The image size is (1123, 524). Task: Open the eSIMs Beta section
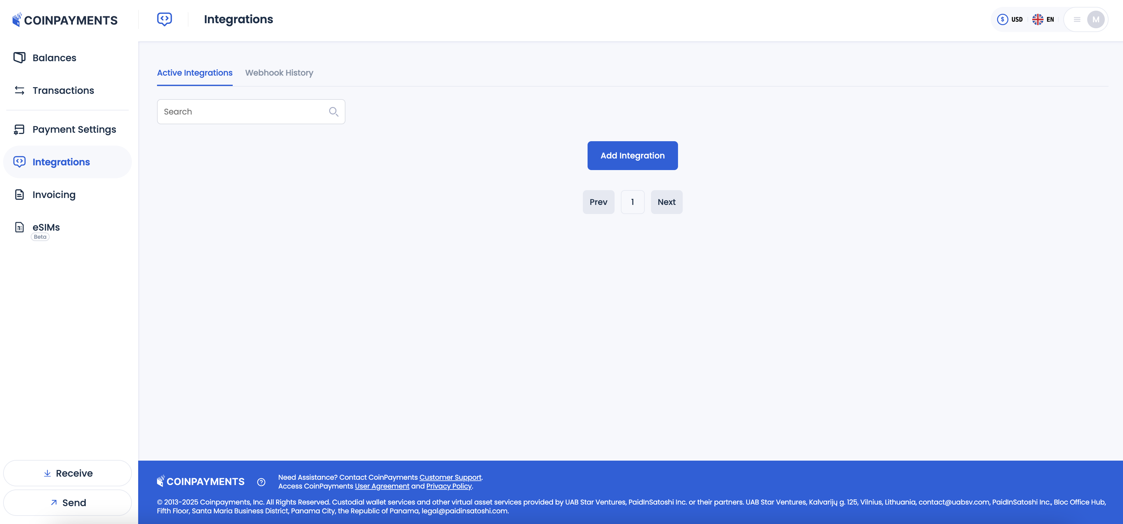(46, 228)
